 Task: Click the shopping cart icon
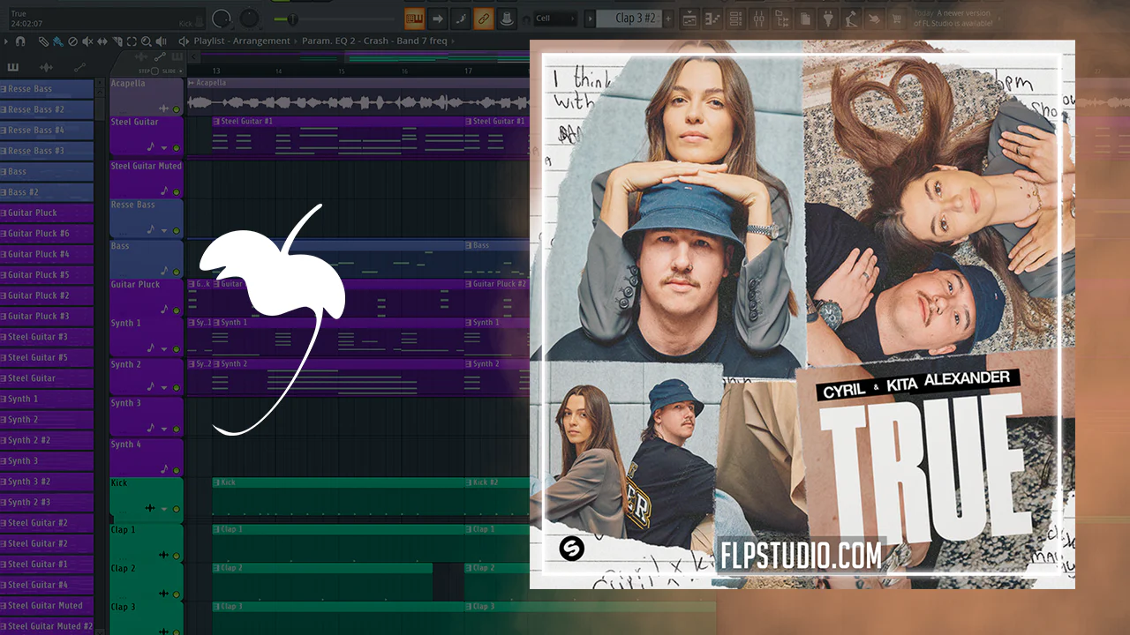pyautogui.click(x=897, y=18)
